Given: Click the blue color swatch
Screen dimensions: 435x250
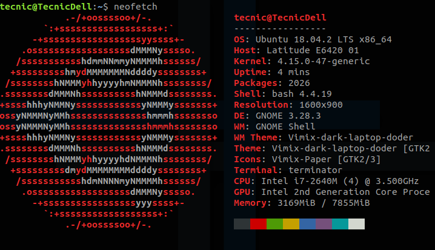Looking at the screenshot, I should (307, 224).
